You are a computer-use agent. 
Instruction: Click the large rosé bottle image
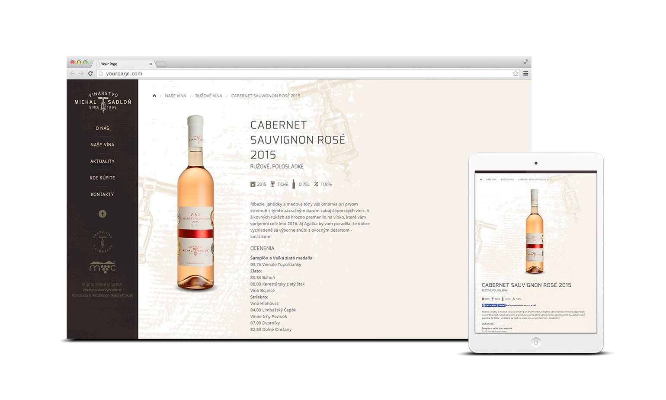pos(195,202)
